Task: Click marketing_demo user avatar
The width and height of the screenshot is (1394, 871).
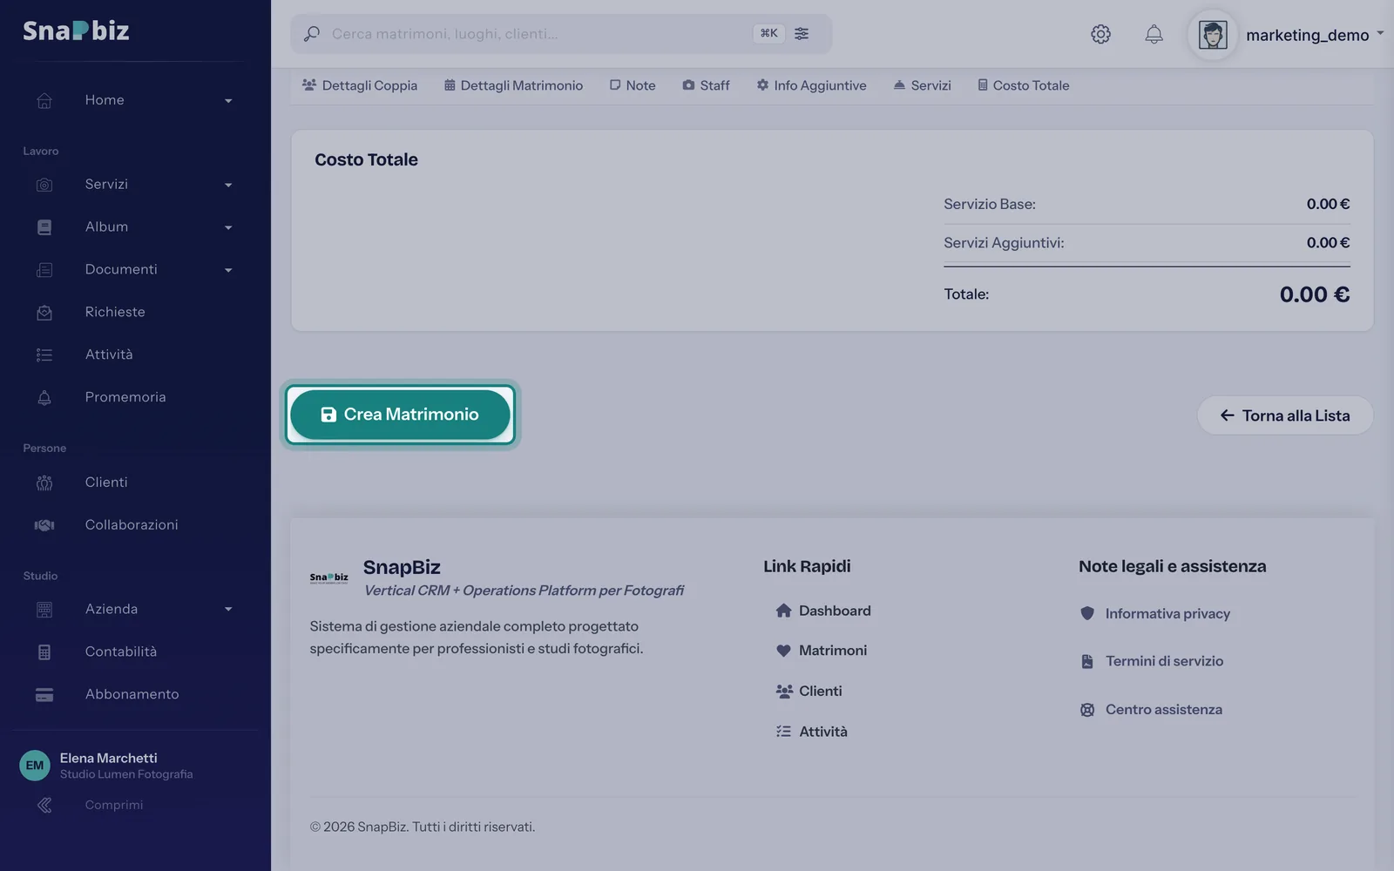Action: coord(1213,35)
